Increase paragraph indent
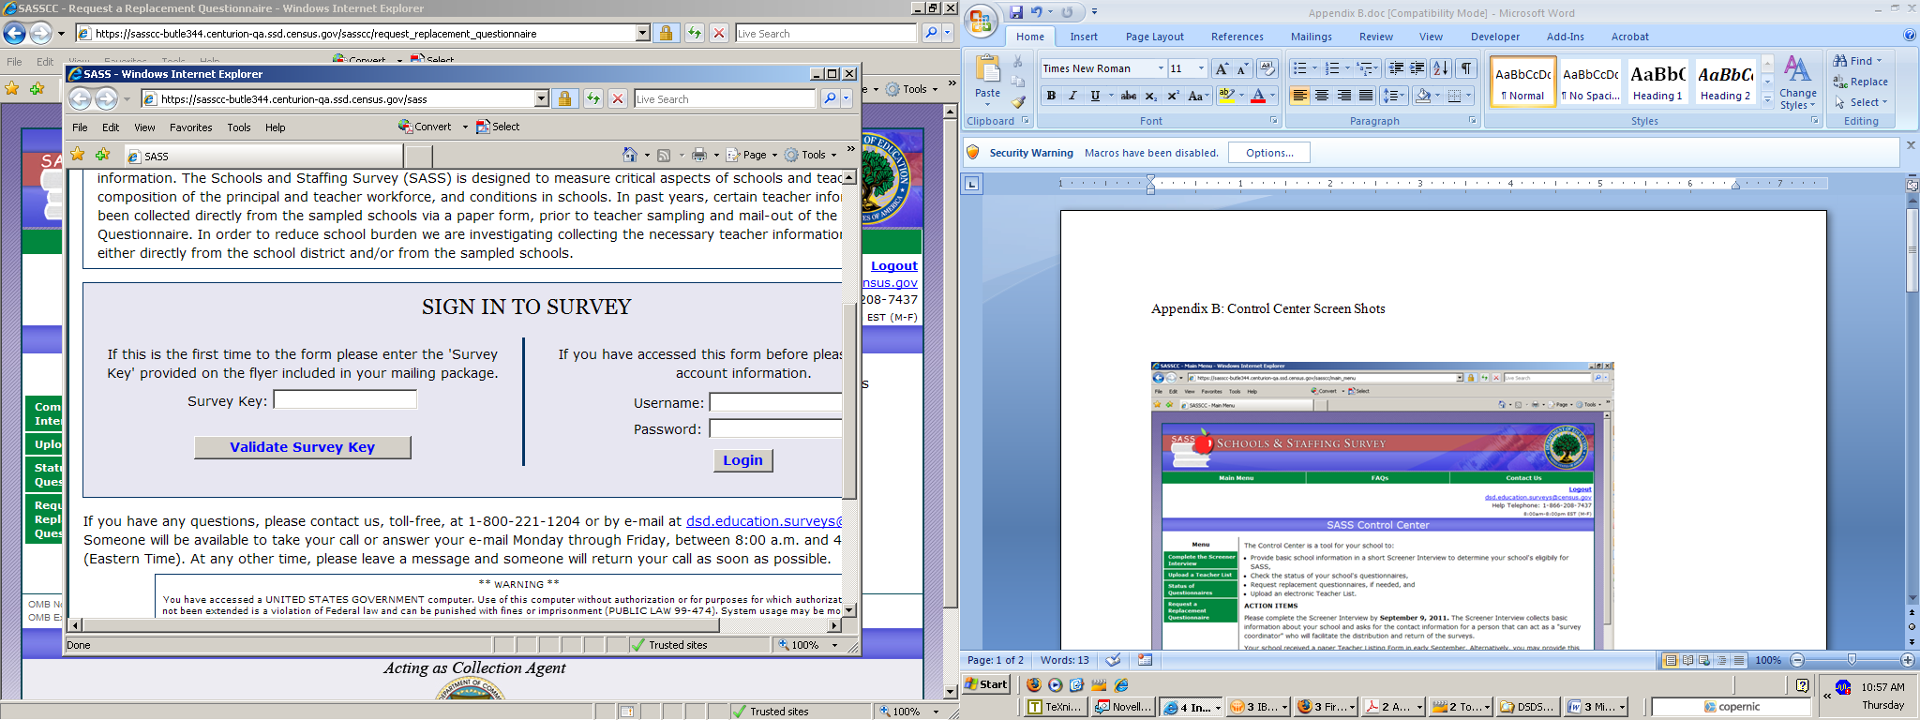Image resolution: width=1920 pixels, height=720 pixels. pos(1417,68)
